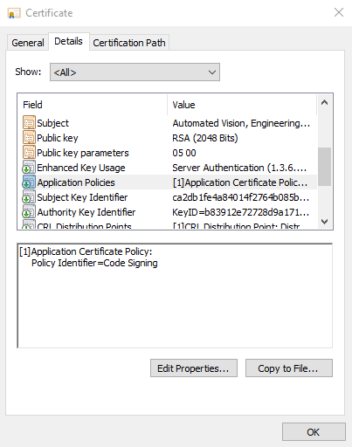Click the Subject Key Identifier icon
Screen dimensions: 352x447
(x=29, y=196)
